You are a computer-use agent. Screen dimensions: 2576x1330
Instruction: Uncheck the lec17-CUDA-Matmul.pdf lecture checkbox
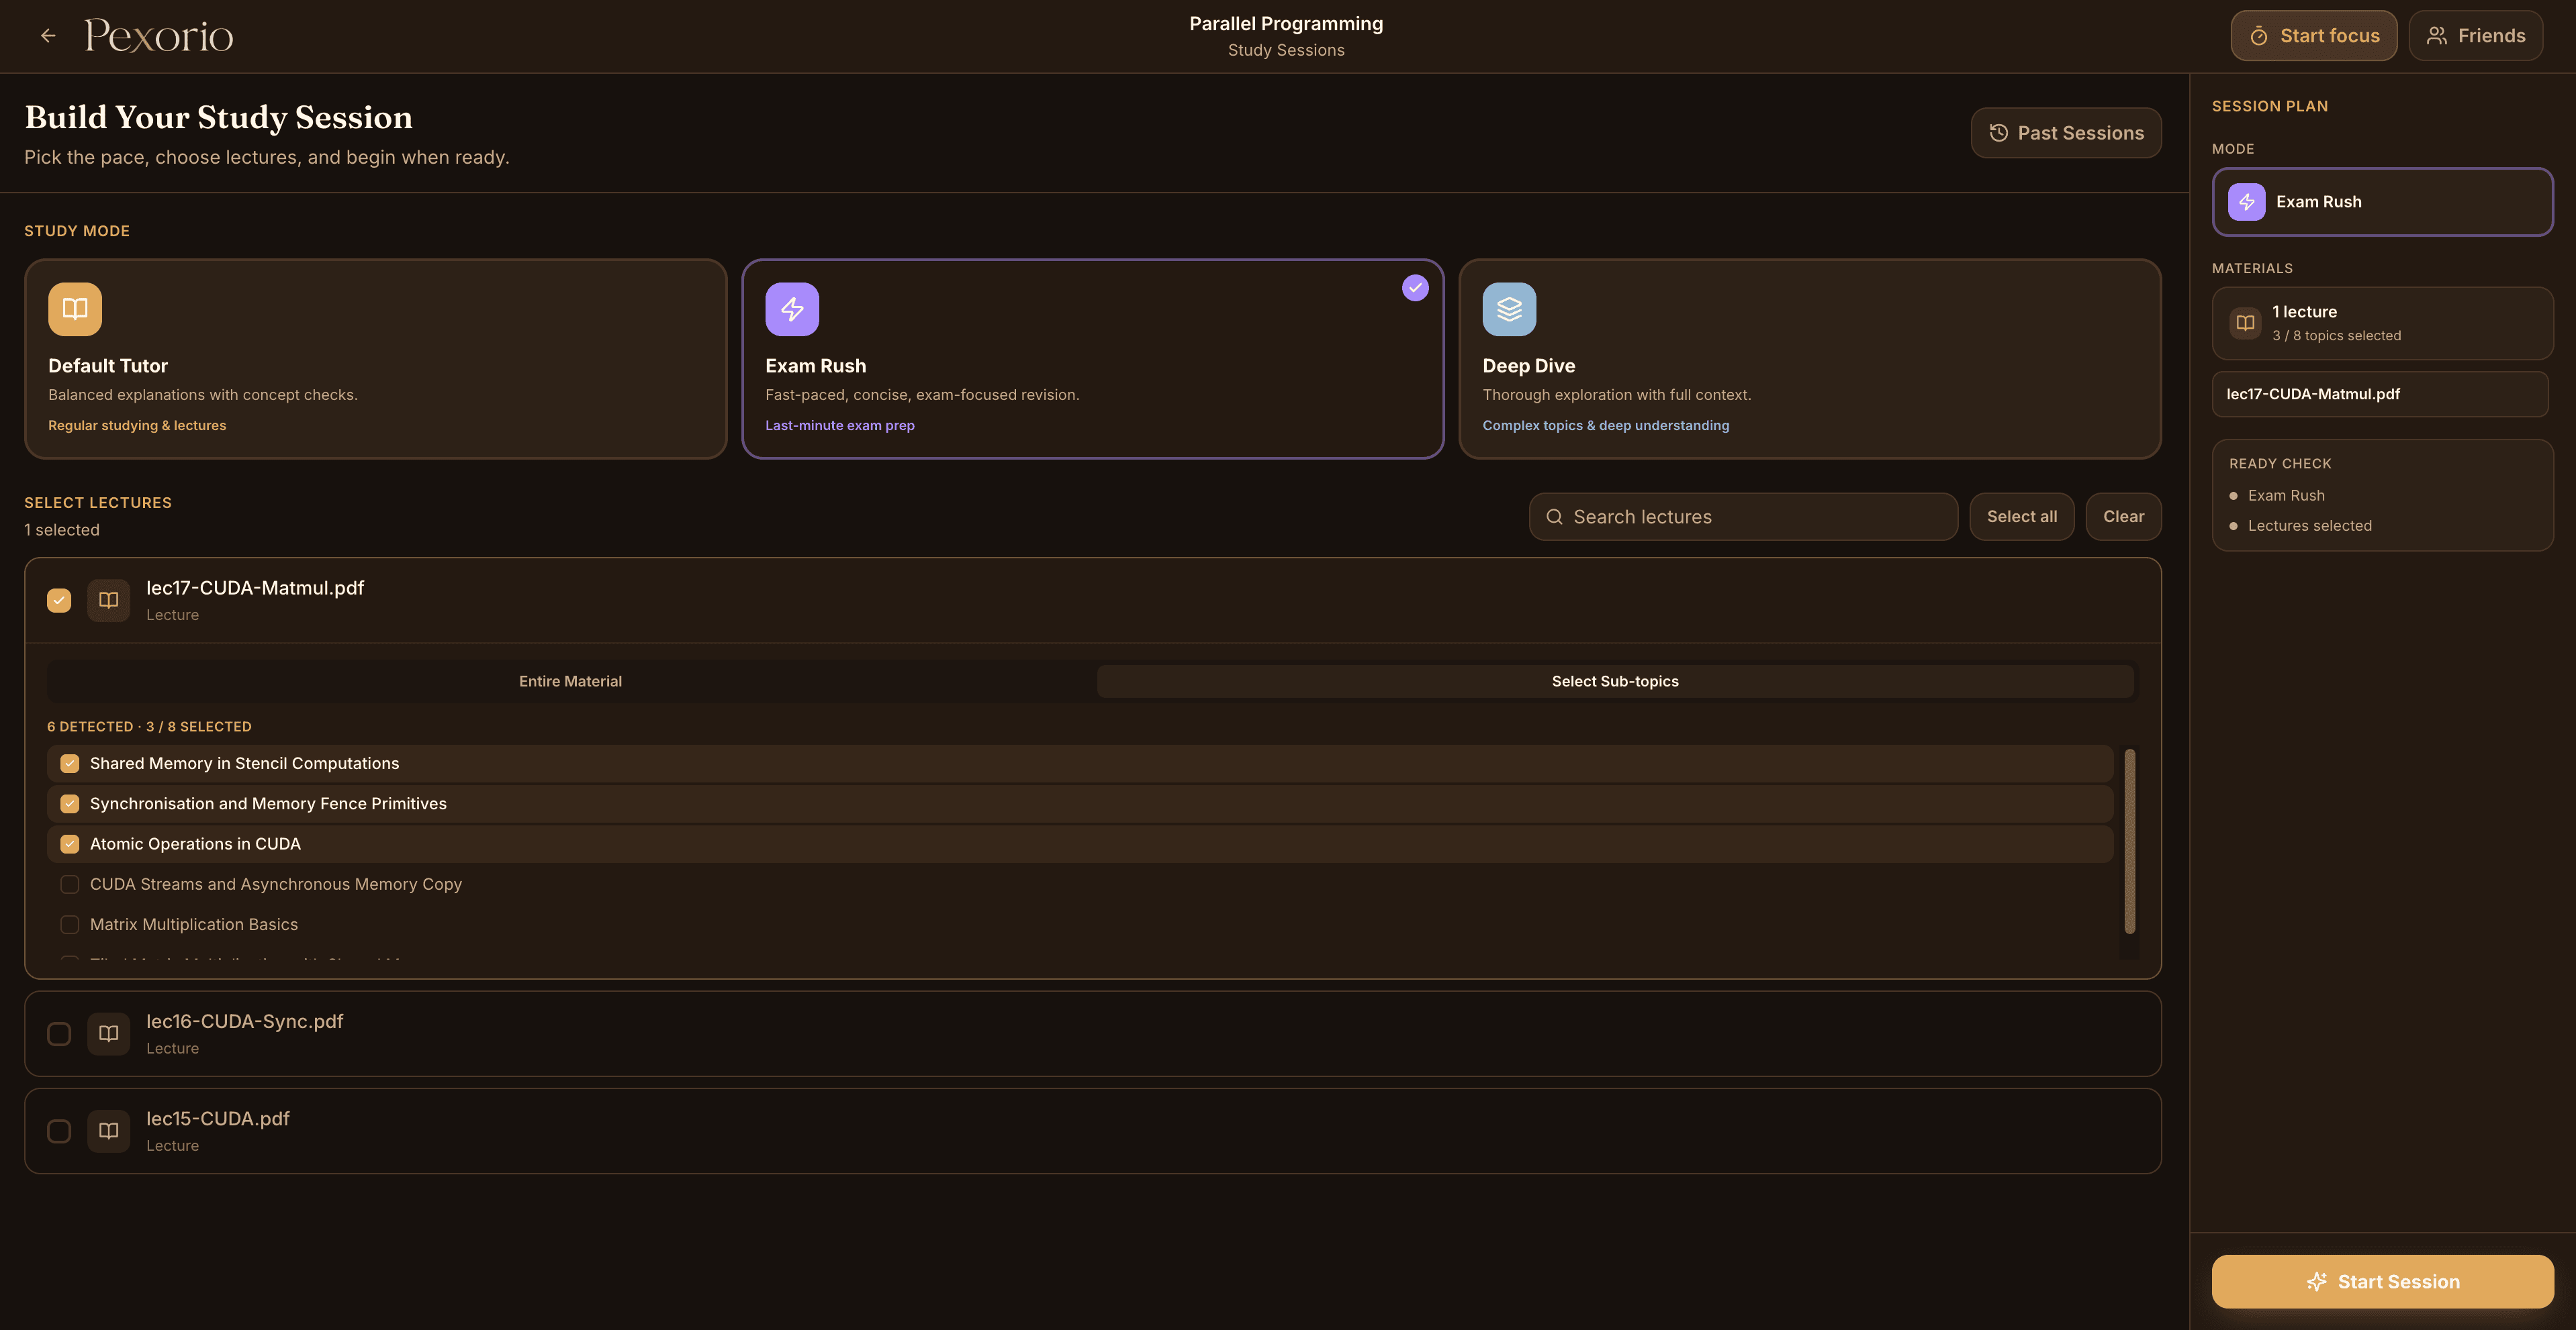59,601
